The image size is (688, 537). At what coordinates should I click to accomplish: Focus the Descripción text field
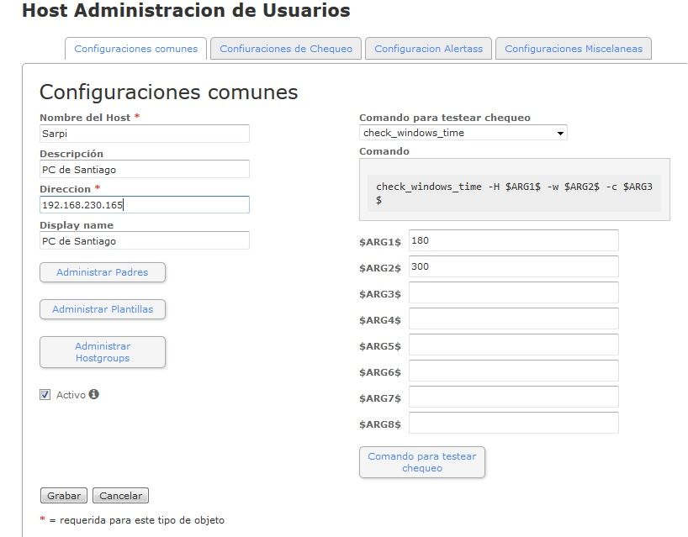coord(144,169)
